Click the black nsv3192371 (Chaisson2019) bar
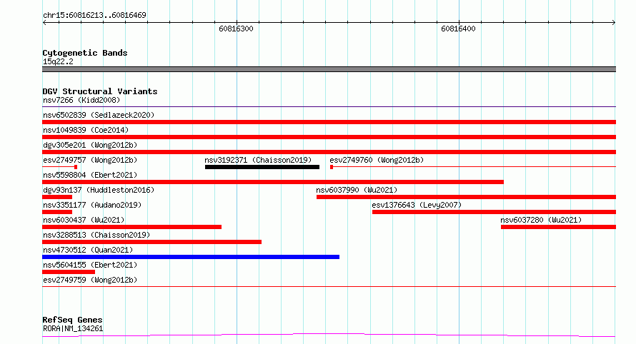Screen dimensions: 636x344 pyautogui.click(x=262, y=167)
